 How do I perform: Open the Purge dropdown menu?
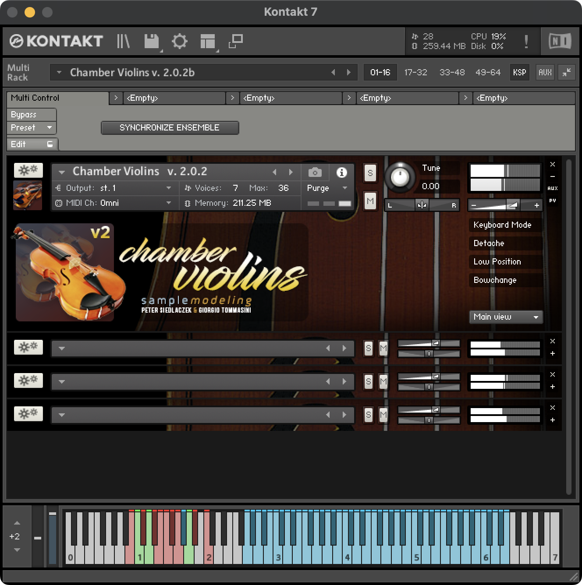[x=327, y=188]
